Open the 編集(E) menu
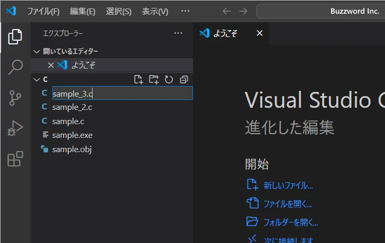The width and height of the screenshot is (385, 243). coord(82,11)
